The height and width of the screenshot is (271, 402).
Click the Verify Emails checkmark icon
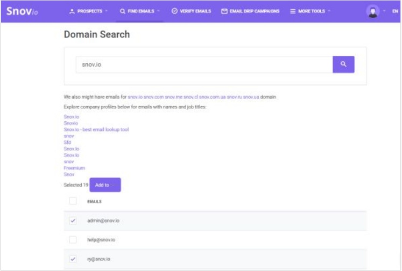point(174,11)
